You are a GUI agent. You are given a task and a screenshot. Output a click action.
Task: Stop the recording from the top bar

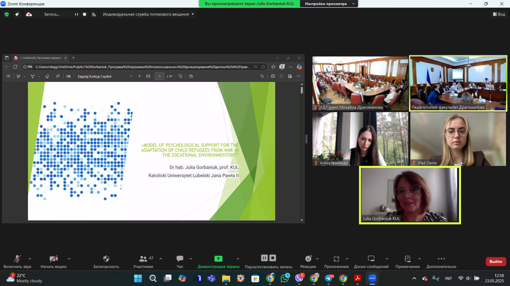[84, 14]
